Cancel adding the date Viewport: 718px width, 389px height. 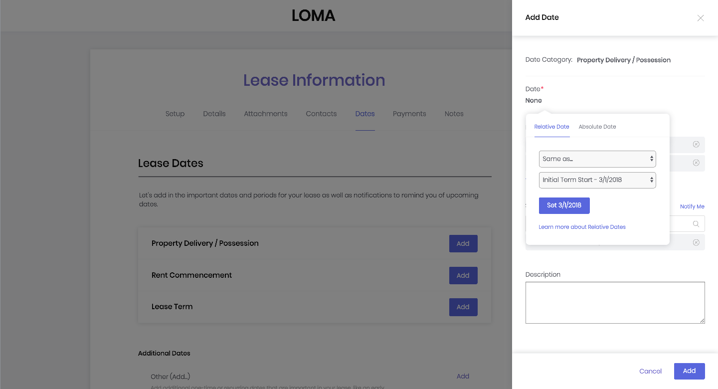(x=650, y=371)
